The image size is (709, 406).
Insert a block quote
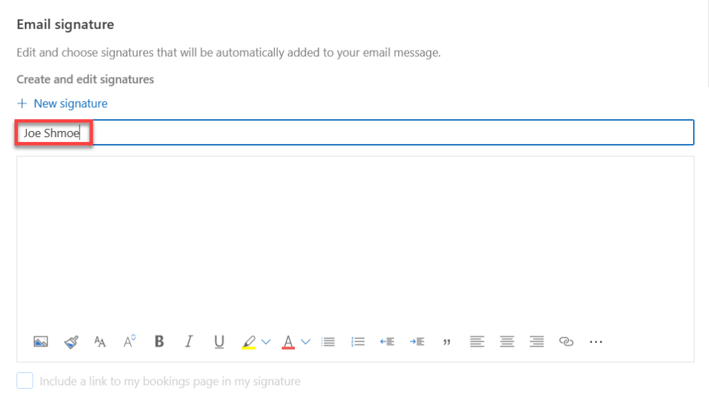pos(447,342)
